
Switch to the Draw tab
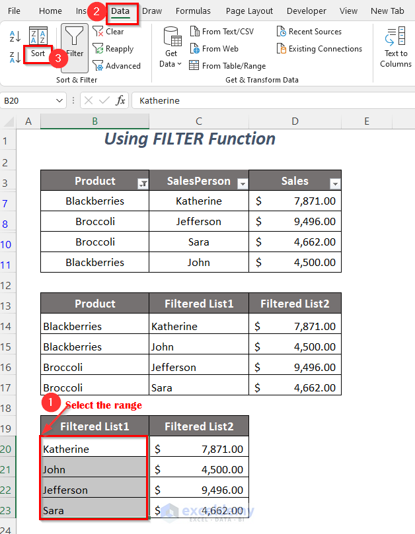tap(152, 11)
